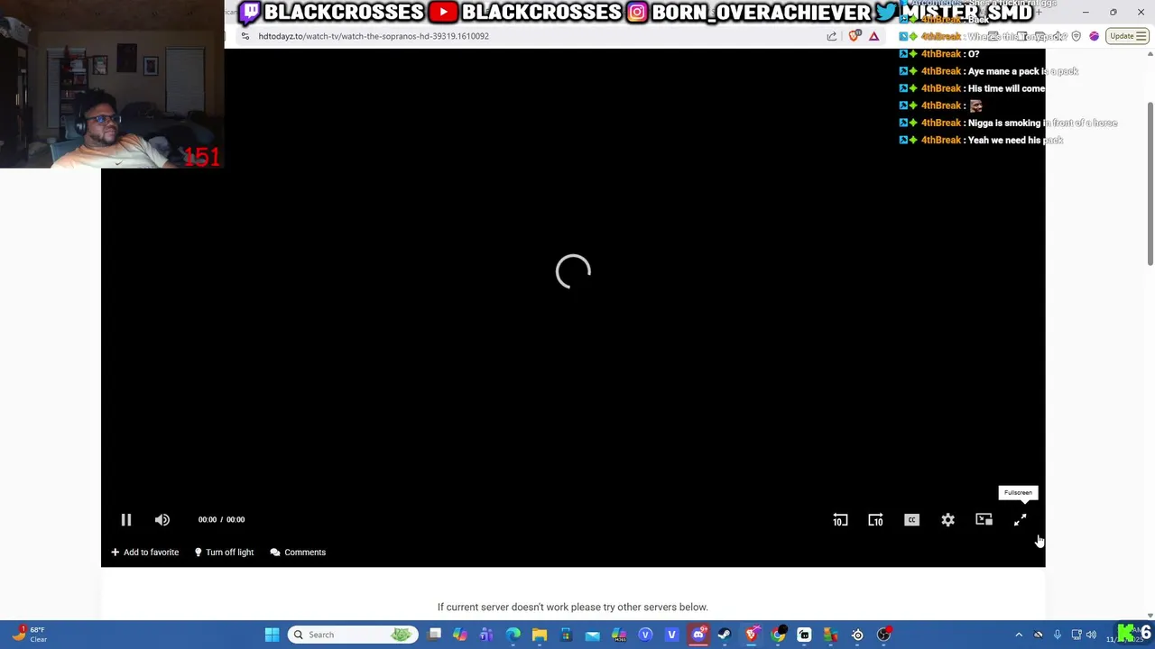Add this show to favorite
Viewport: 1155px width, 649px height.
(144, 552)
